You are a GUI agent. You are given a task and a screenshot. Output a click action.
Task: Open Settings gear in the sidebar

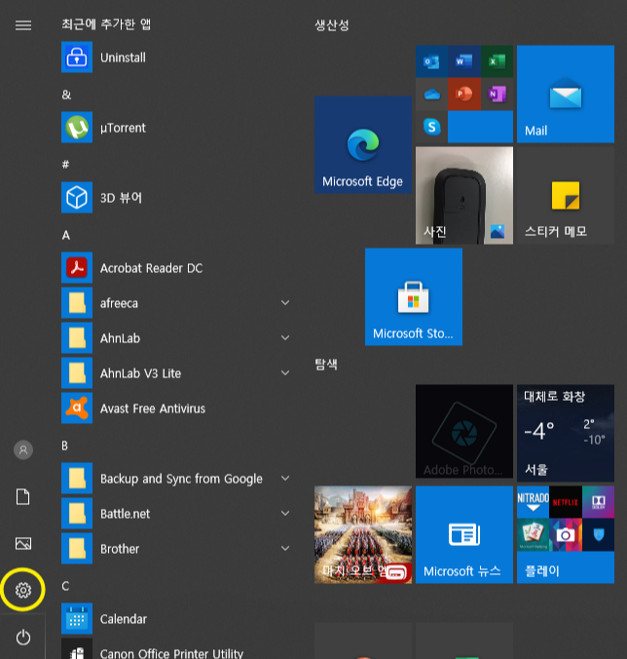pyautogui.click(x=23, y=590)
